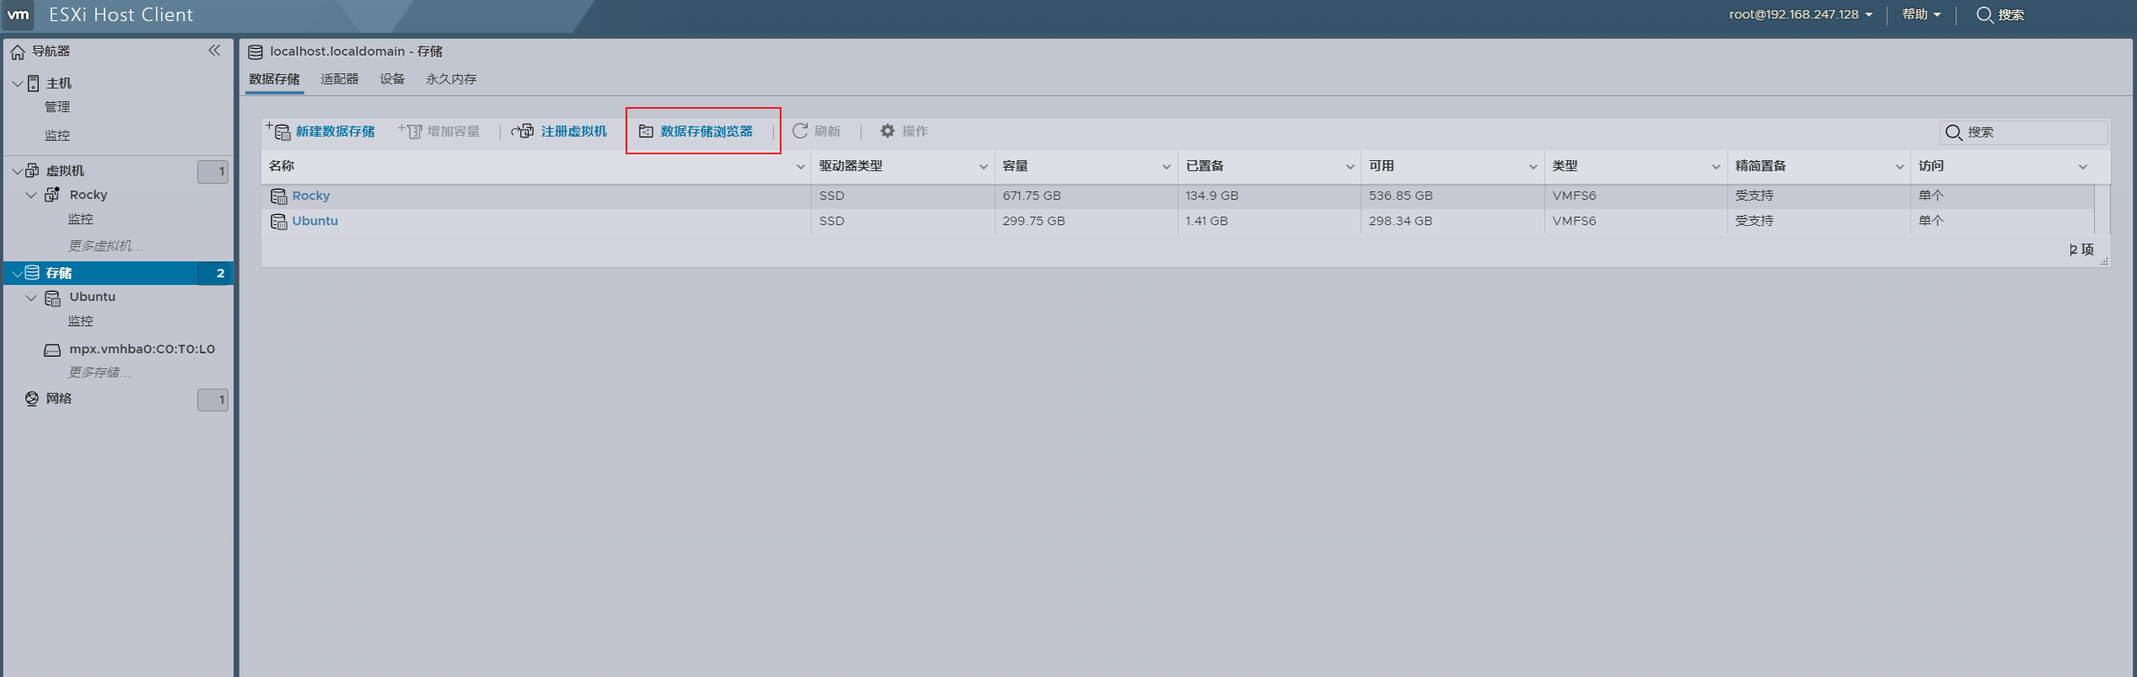The width and height of the screenshot is (2137, 677).
Task: Click the virtual machines icon beside 虚拟机
Action: click(32, 170)
